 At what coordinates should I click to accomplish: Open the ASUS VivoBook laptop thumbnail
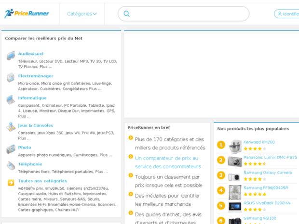[235, 207]
